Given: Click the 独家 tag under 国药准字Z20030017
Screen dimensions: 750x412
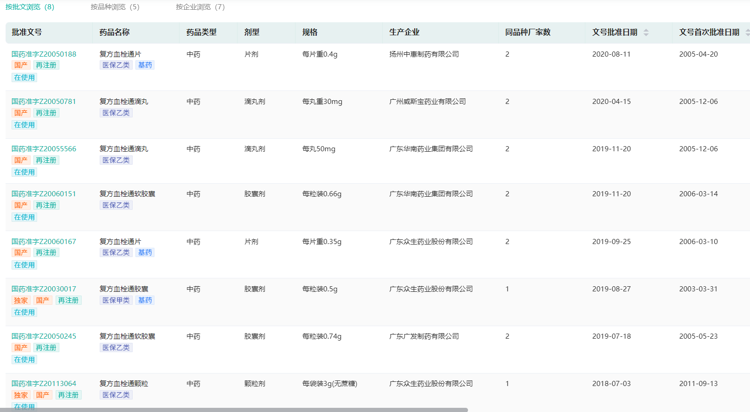Looking at the screenshot, I should [x=21, y=301].
